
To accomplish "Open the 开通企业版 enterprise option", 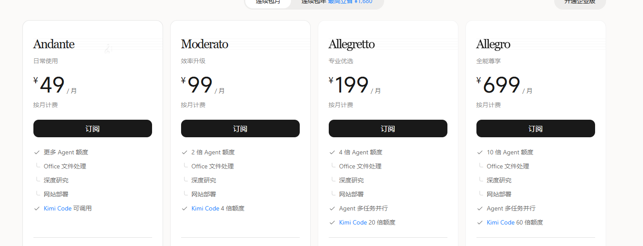I will pyautogui.click(x=580, y=2).
